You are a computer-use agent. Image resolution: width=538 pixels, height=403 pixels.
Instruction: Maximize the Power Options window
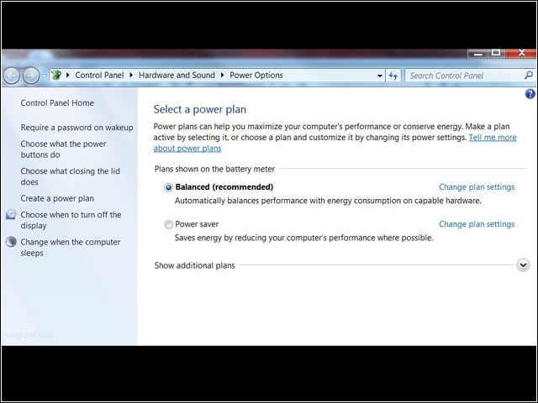click(x=496, y=53)
